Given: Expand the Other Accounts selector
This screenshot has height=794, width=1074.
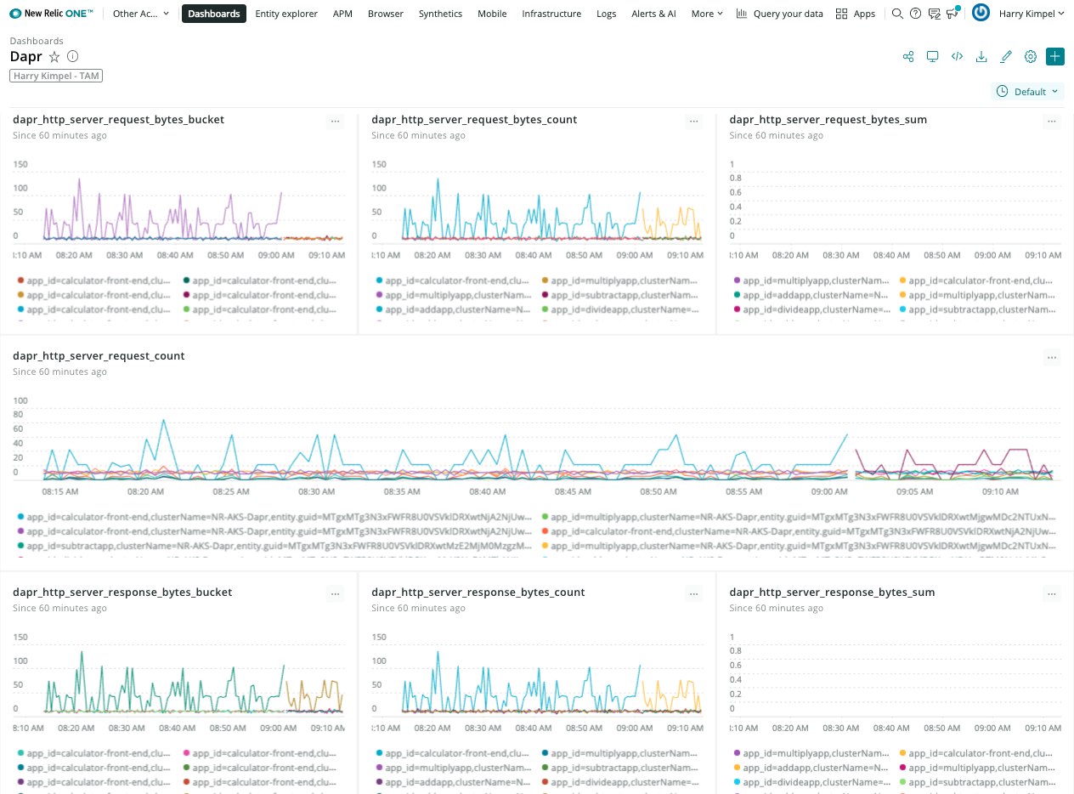Looking at the screenshot, I should click(x=141, y=14).
